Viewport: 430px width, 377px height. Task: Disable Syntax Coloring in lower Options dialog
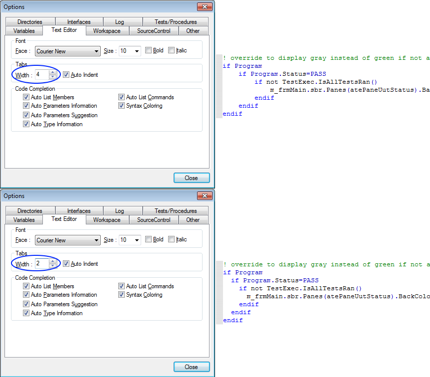[x=122, y=295]
